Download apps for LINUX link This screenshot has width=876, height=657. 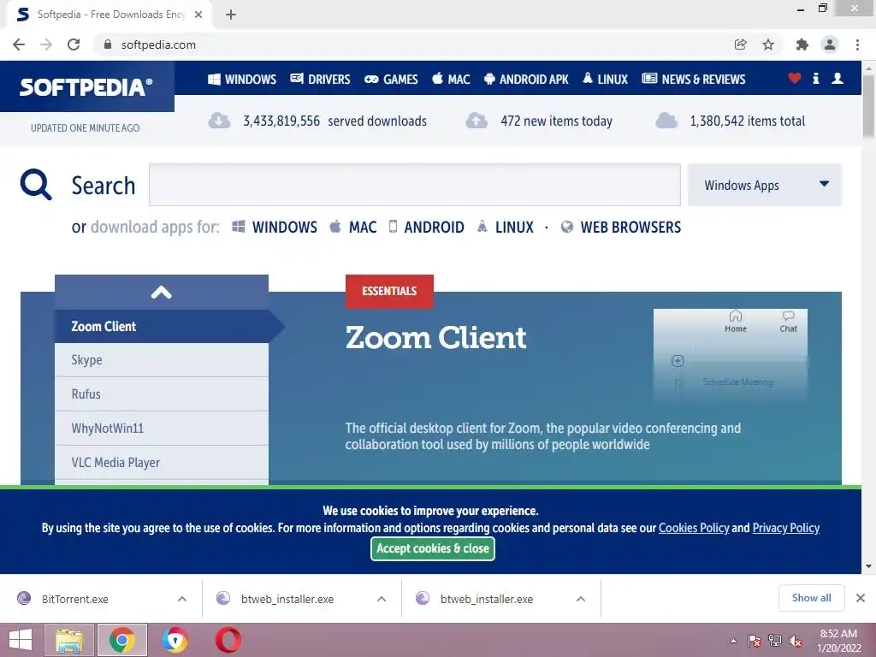(x=505, y=227)
